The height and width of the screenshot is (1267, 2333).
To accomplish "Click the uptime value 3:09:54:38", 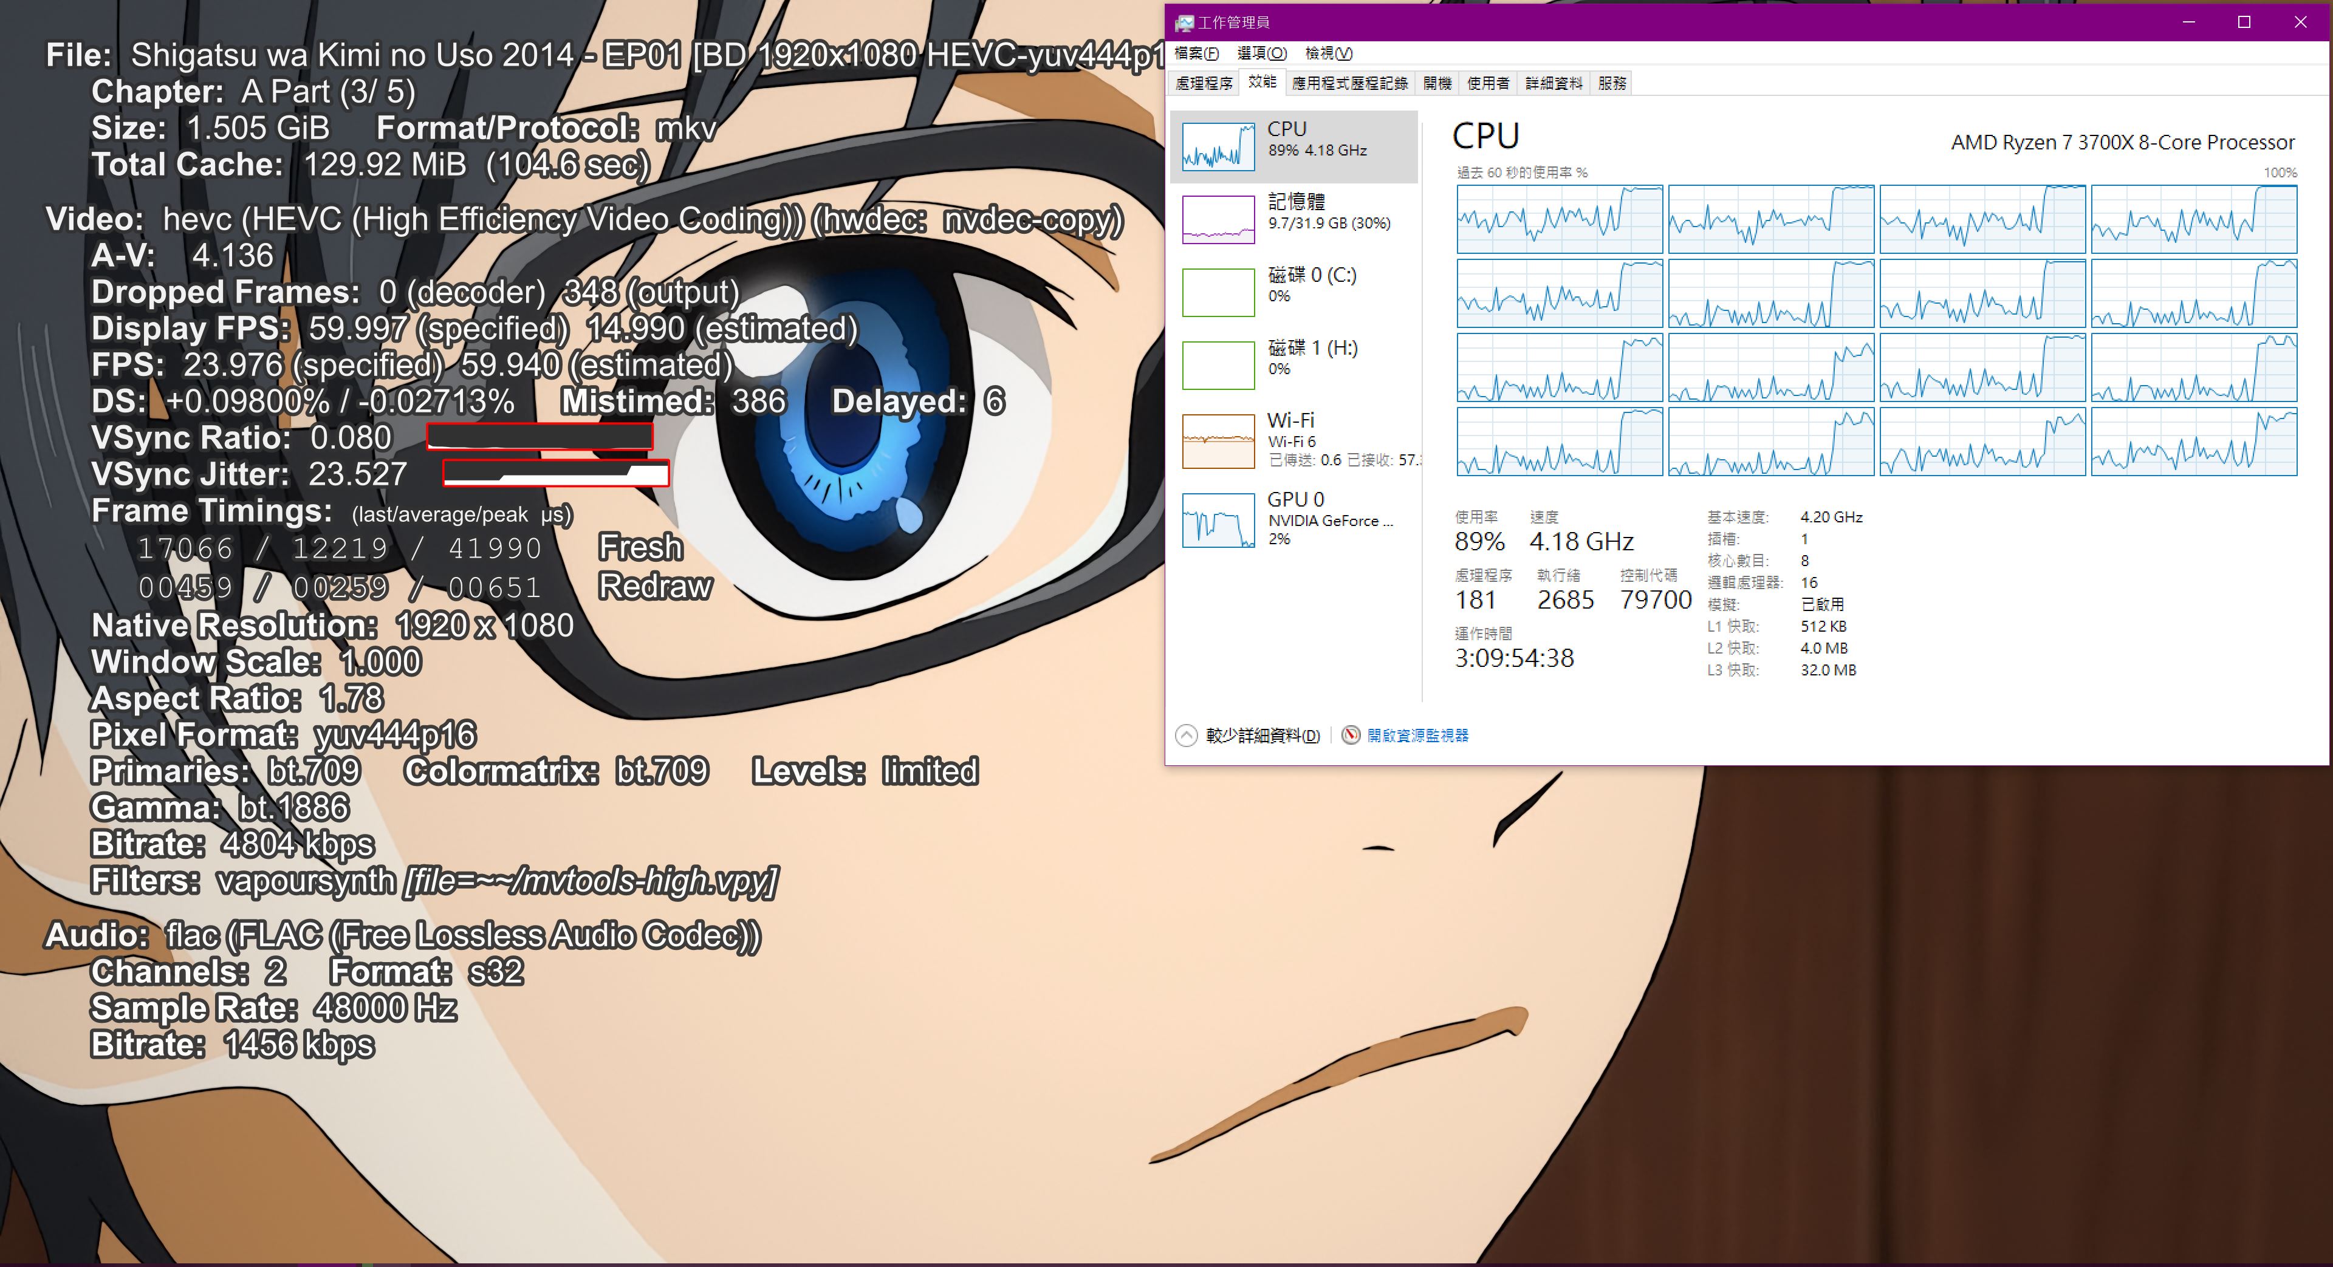I will pyautogui.click(x=1514, y=658).
